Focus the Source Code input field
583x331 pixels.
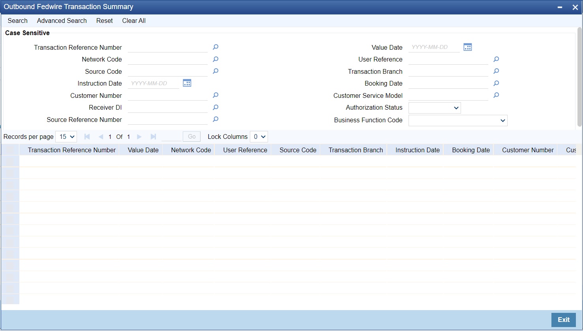tap(168, 71)
